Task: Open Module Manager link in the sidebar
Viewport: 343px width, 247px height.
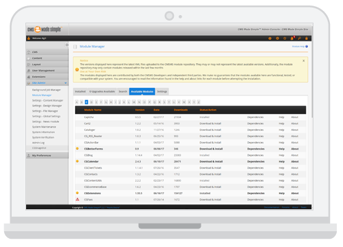Action: coord(42,95)
